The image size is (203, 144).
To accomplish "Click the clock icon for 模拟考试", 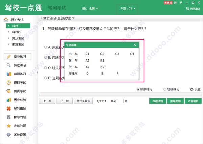I will click(x=9, y=82).
